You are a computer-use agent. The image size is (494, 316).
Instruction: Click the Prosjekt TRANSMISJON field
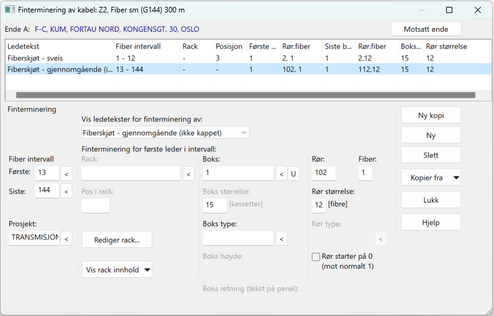coord(34,238)
